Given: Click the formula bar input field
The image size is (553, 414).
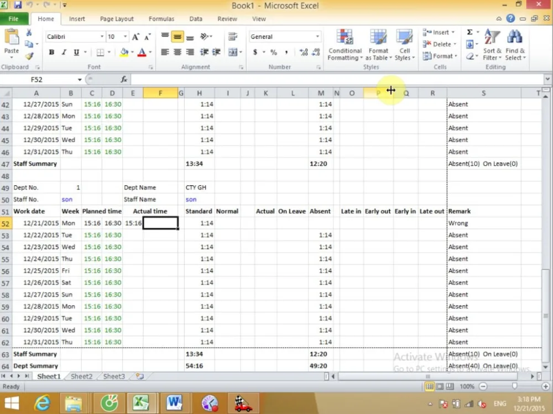Looking at the screenshot, I should click(337, 80).
